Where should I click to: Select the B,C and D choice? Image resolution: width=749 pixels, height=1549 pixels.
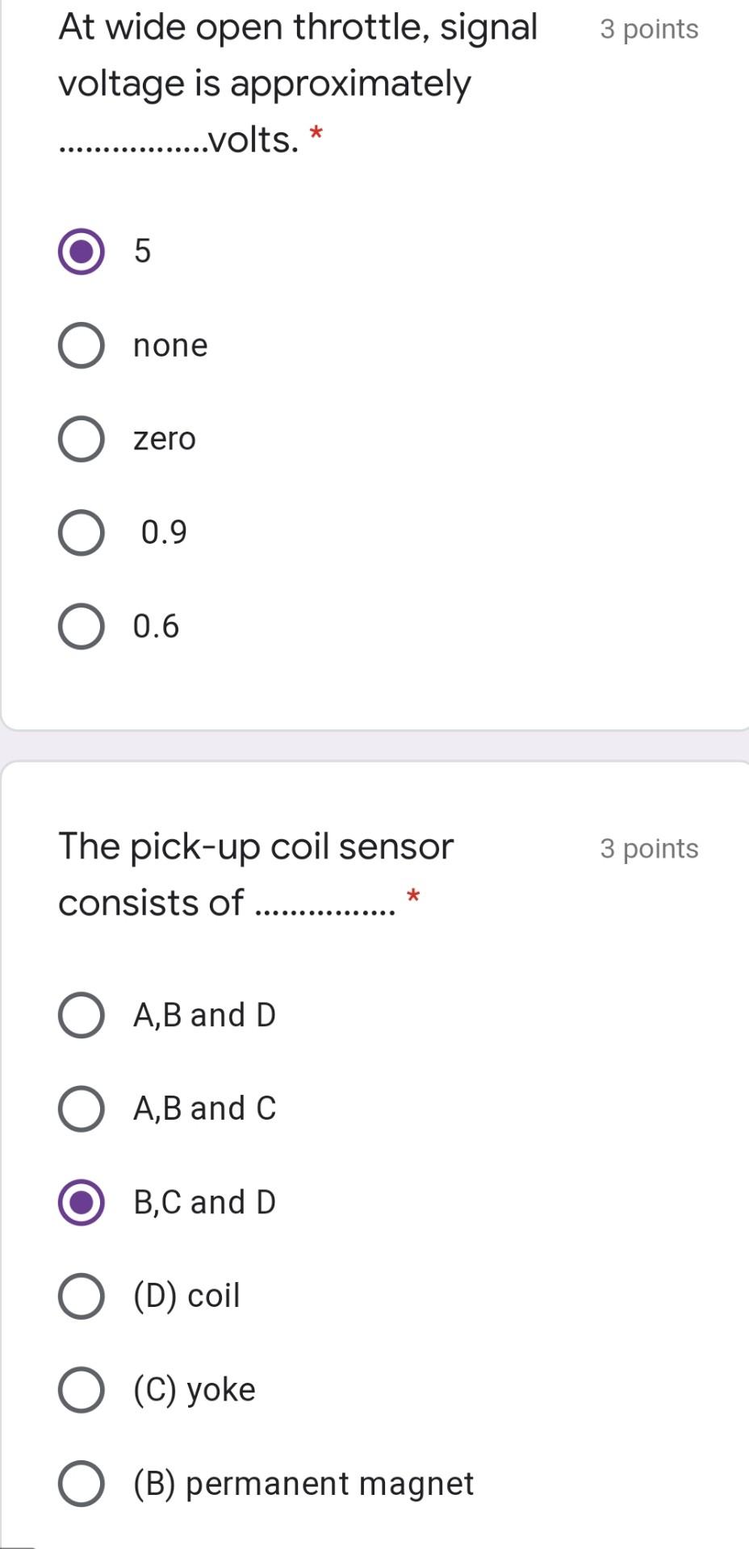81,1202
